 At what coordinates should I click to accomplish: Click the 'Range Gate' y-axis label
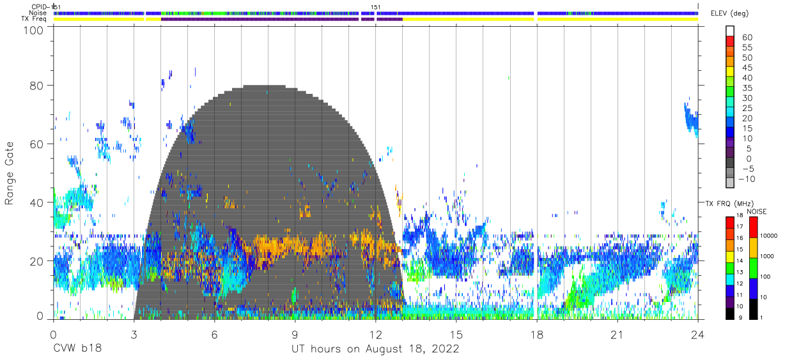[x=10, y=174]
